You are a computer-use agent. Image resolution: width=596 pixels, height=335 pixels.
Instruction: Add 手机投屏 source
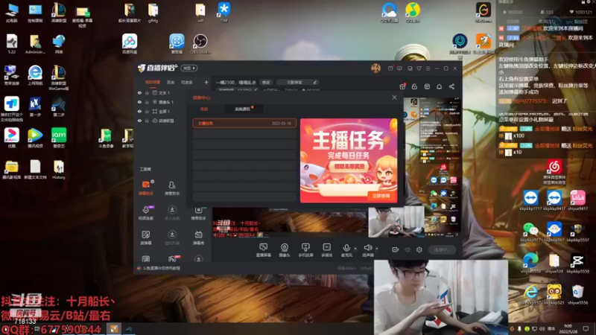coord(305,250)
